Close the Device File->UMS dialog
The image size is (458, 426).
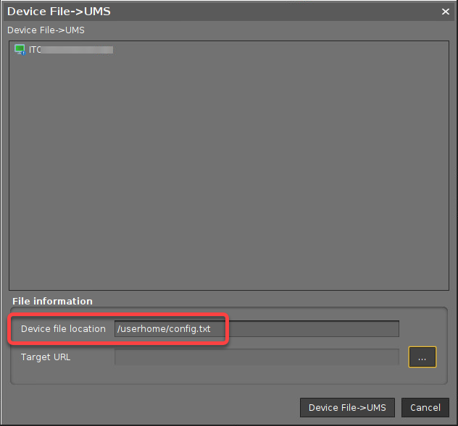point(446,12)
